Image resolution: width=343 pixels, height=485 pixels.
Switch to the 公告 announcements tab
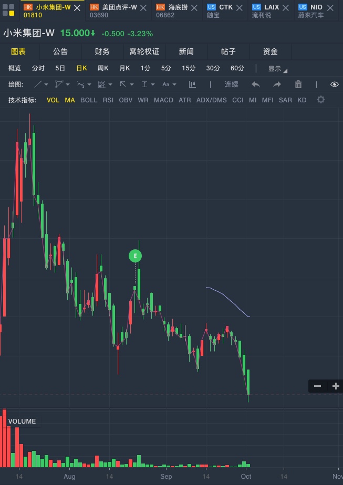tap(60, 51)
